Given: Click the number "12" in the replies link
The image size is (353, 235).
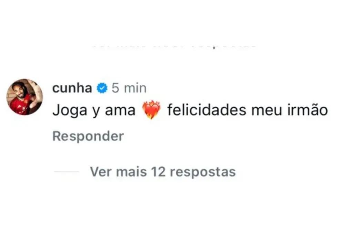Looking at the screenshot, I should tap(159, 171).
